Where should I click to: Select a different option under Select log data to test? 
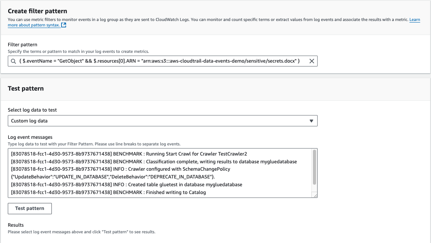click(163, 121)
